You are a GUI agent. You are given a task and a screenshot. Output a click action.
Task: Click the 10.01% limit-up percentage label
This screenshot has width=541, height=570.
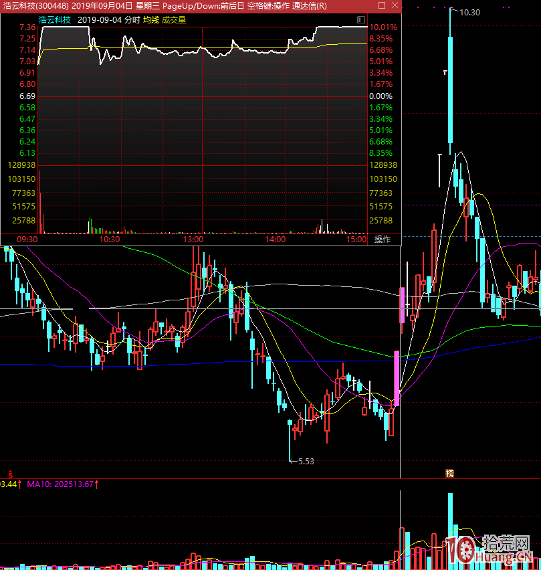tap(383, 27)
